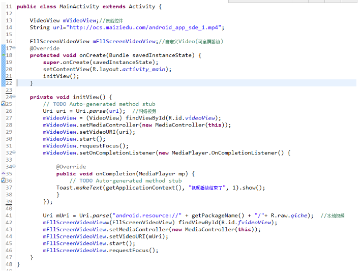Click the final closing brace on line 48
The width and height of the screenshot is (362, 275).
pyautogui.click(x=18, y=264)
